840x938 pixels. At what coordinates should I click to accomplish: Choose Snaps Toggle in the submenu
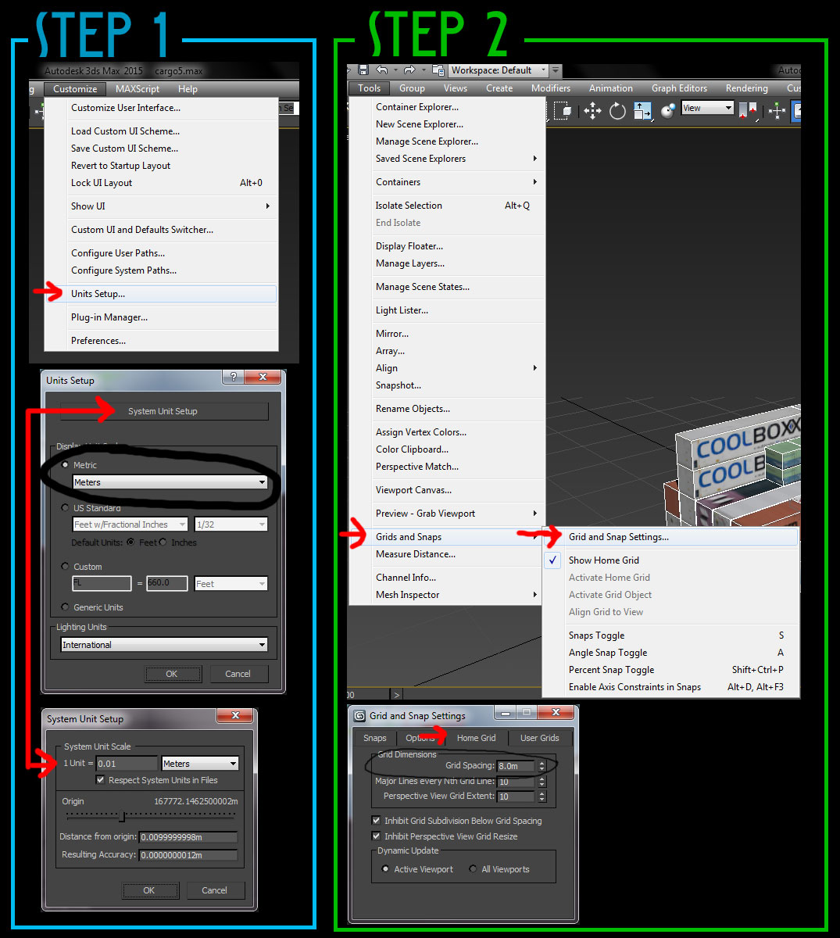670,635
